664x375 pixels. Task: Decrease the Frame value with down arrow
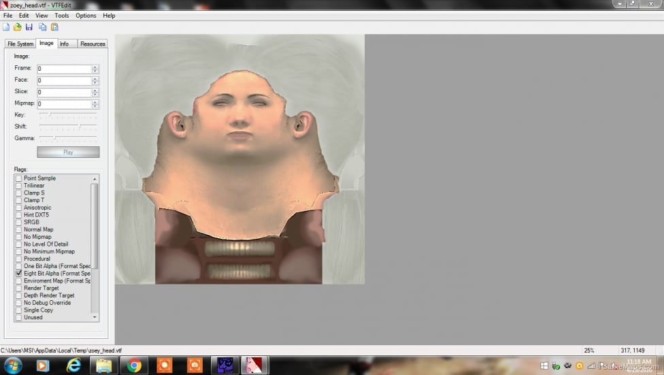pos(95,71)
